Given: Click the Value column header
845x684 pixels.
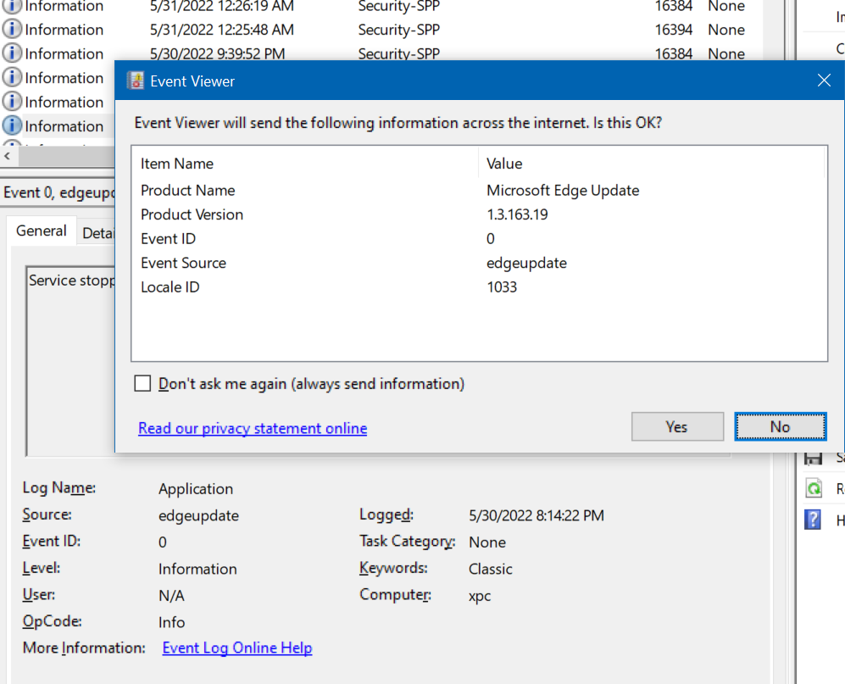Looking at the screenshot, I should 651,164.
